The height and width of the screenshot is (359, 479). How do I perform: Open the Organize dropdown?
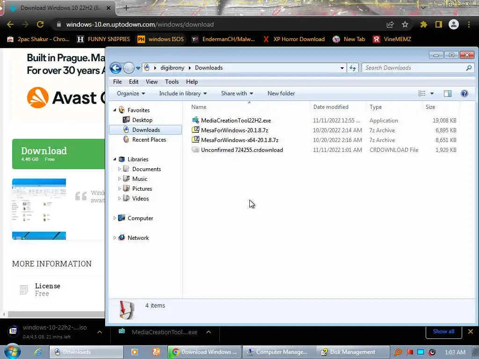coord(131,93)
